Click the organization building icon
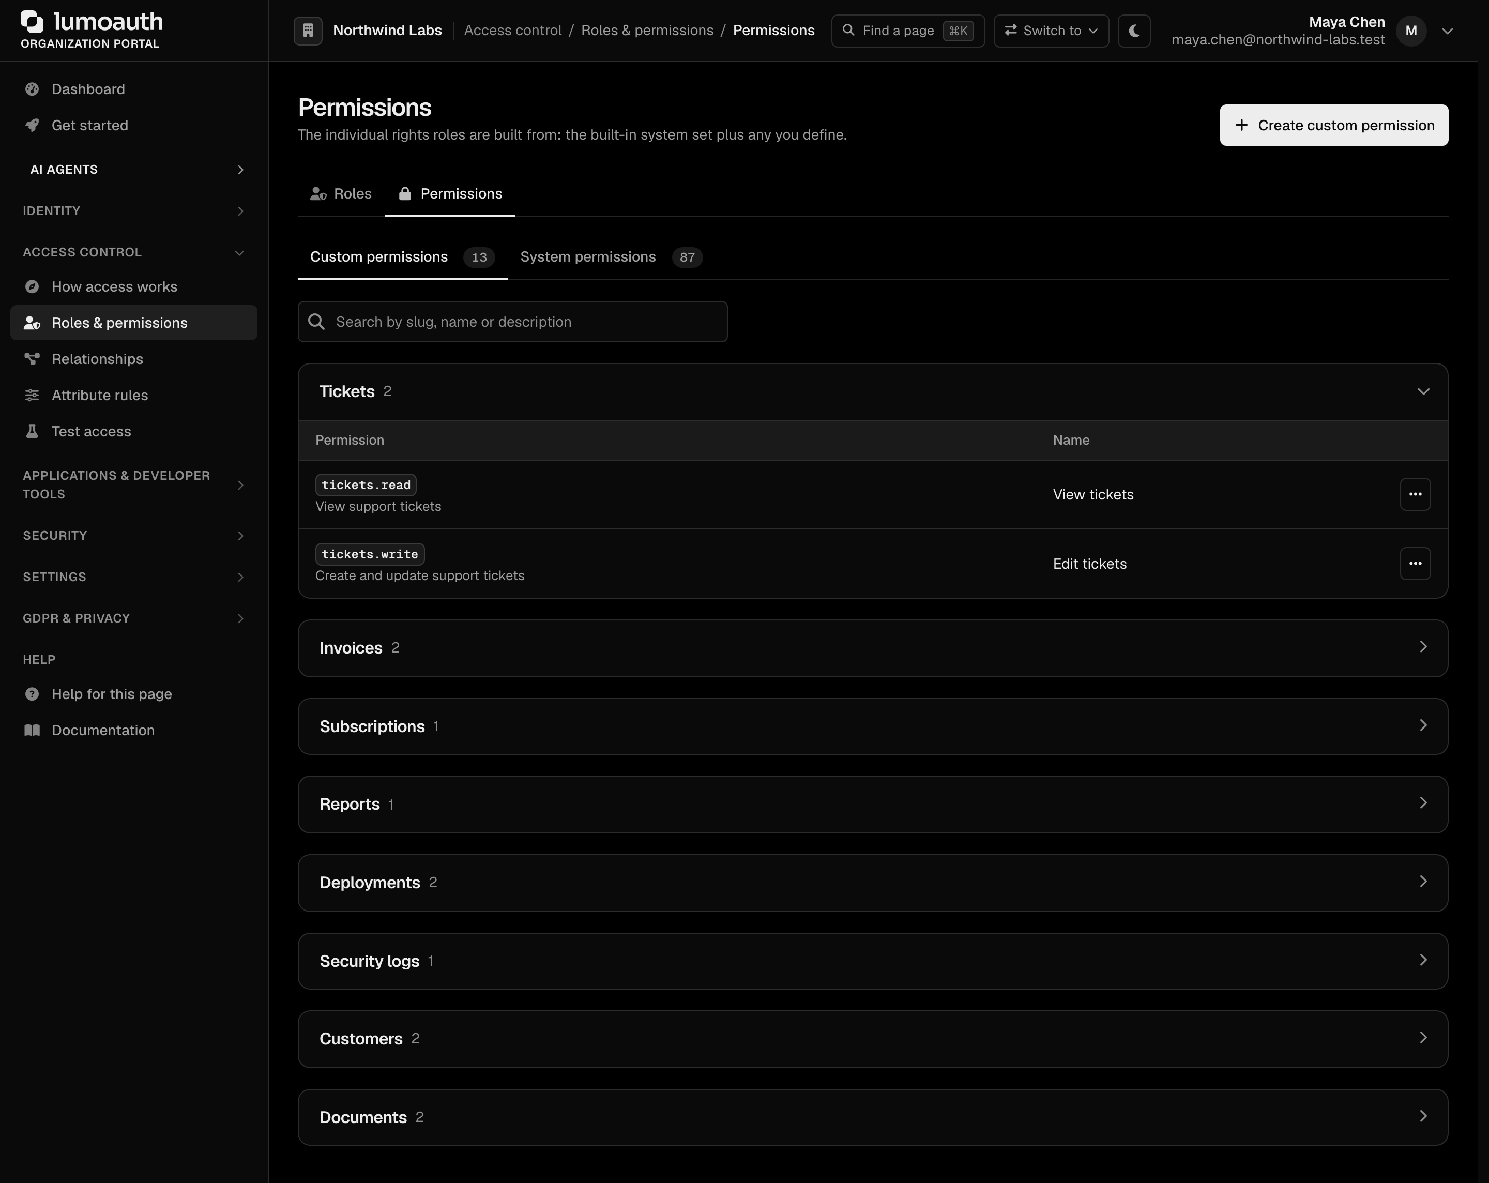The image size is (1489, 1183). pos(308,31)
